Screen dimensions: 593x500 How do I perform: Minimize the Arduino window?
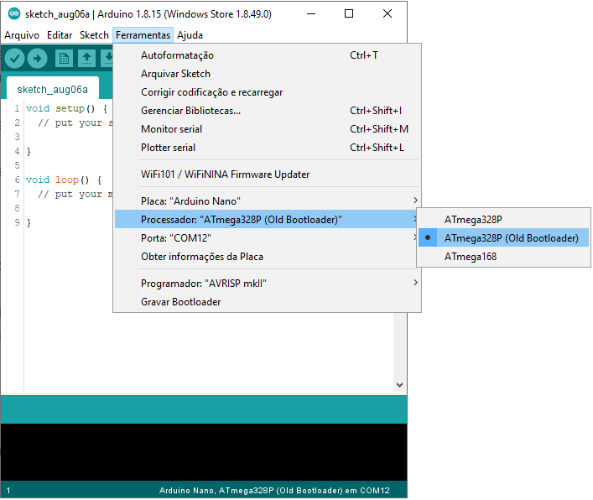[x=311, y=14]
